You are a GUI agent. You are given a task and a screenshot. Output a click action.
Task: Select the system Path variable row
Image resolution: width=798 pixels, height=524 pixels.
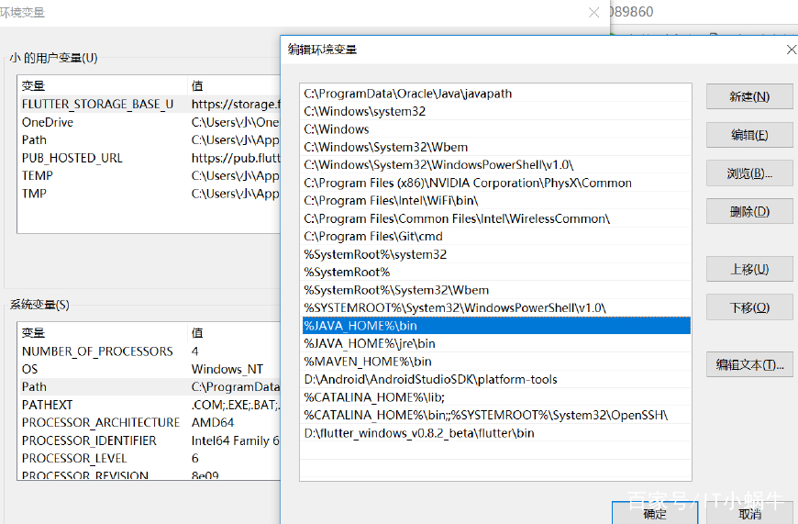[150, 387]
